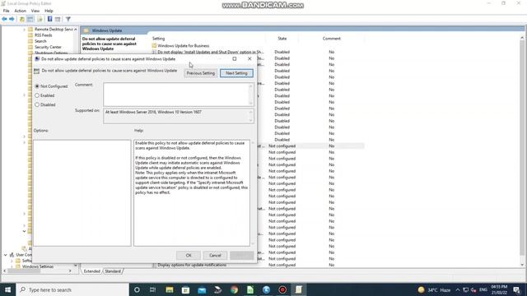Screen dimensions: 527x296
Task: Click the Setting column header
Action: click(x=158, y=39)
